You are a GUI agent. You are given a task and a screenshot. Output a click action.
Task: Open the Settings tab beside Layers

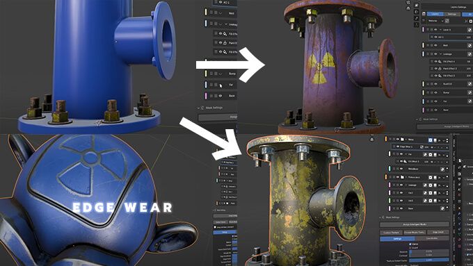click(x=452, y=14)
